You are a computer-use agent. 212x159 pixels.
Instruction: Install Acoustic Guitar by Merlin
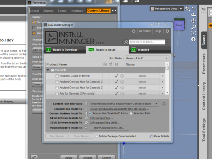coord(142,76)
